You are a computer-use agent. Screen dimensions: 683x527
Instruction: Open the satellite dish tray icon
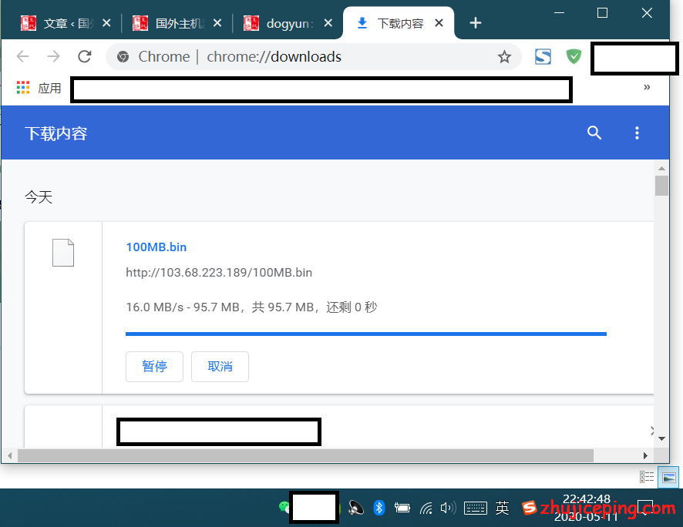point(356,508)
